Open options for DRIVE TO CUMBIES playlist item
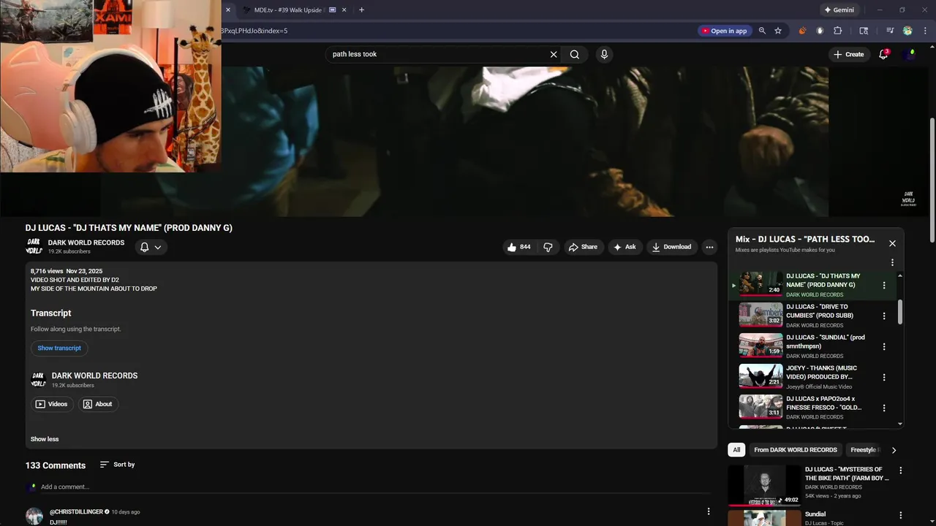The height and width of the screenshot is (526, 936). point(884,316)
